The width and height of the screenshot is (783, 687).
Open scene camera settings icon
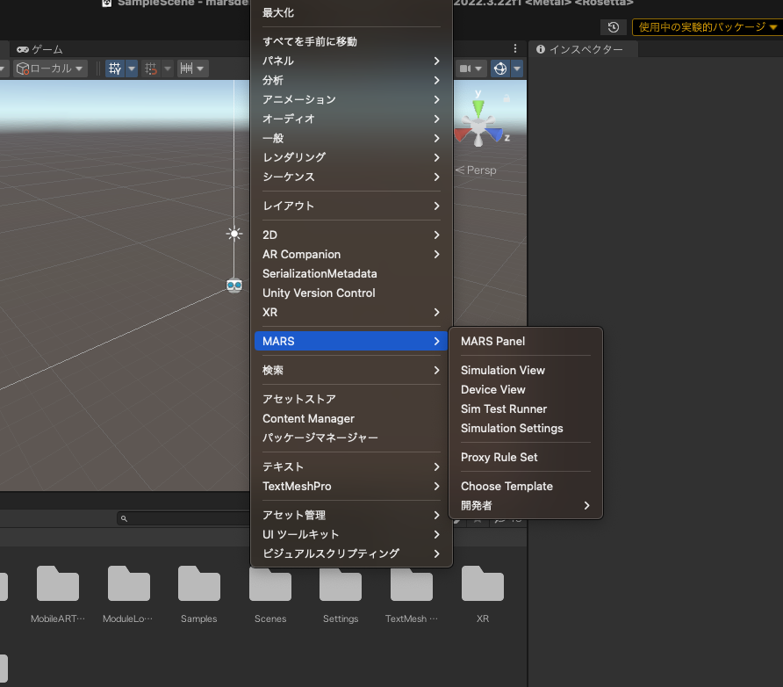(x=465, y=69)
